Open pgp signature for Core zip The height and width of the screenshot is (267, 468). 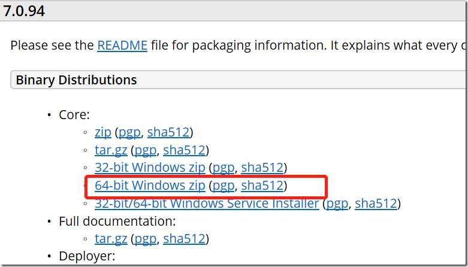(129, 133)
